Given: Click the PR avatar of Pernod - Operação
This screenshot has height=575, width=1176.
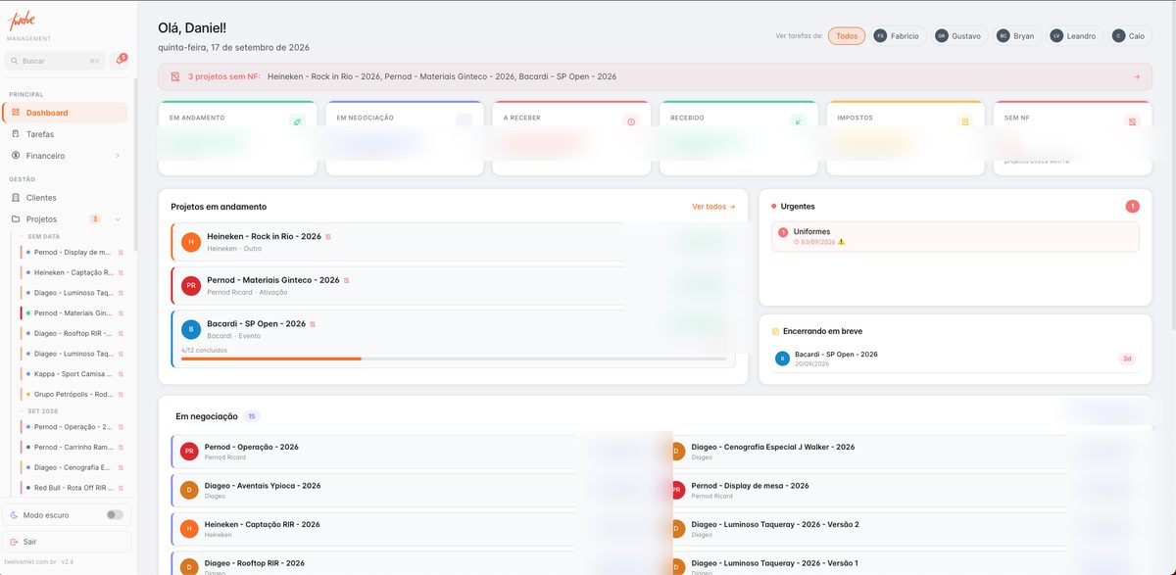Looking at the screenshot, I should click(189, 452).
